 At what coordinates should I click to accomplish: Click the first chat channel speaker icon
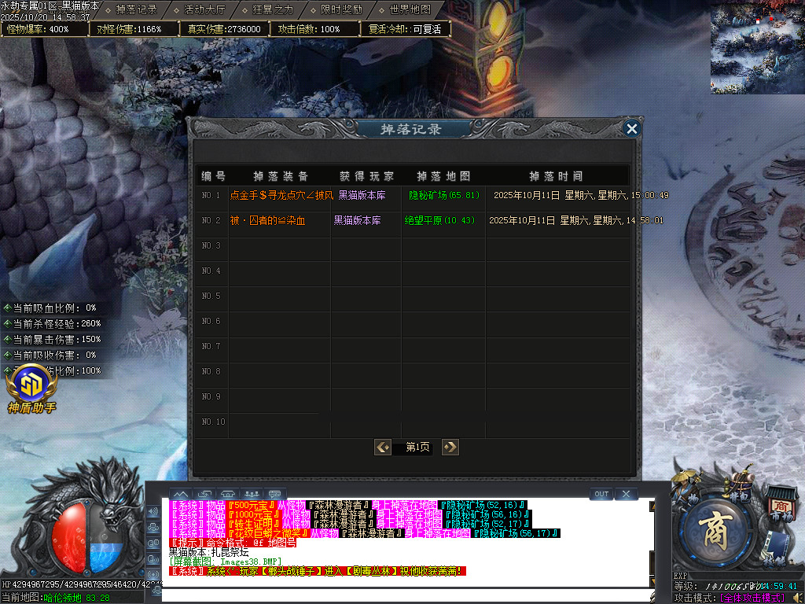(153, 511)
